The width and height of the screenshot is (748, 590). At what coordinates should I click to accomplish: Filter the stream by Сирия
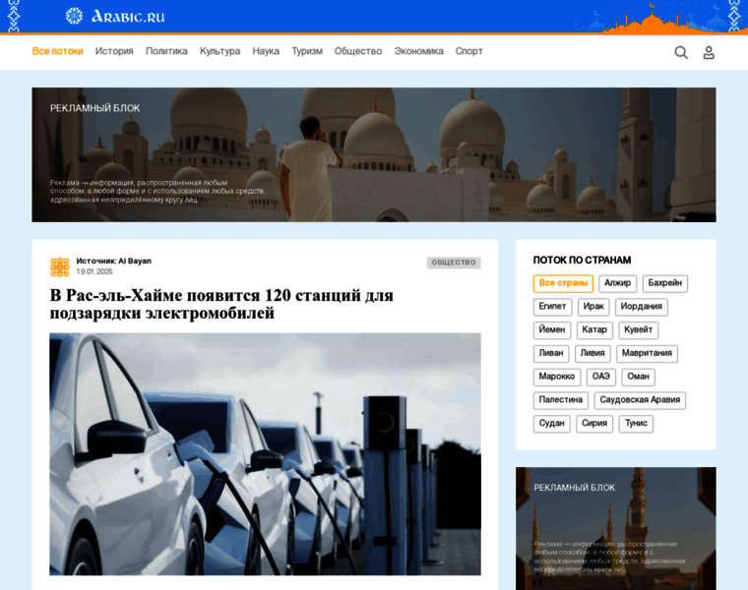[x=594, y=424]
